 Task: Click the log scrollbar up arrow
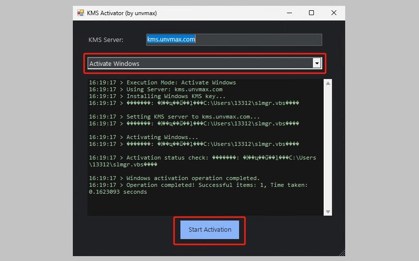328,83
